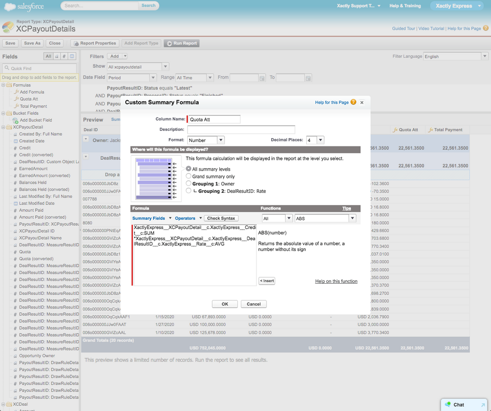Open the ABS function dropdown

point(352,218)
